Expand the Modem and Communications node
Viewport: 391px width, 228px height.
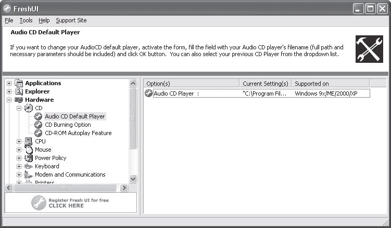click(x=19, y=175)
